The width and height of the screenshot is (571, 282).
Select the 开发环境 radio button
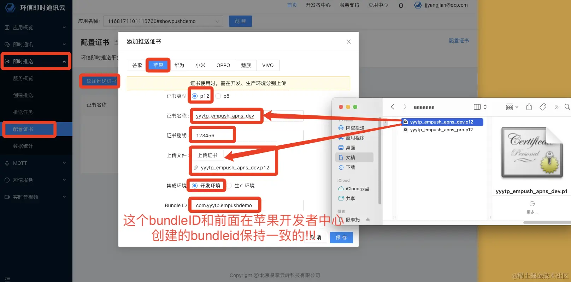tap(195, 186)
